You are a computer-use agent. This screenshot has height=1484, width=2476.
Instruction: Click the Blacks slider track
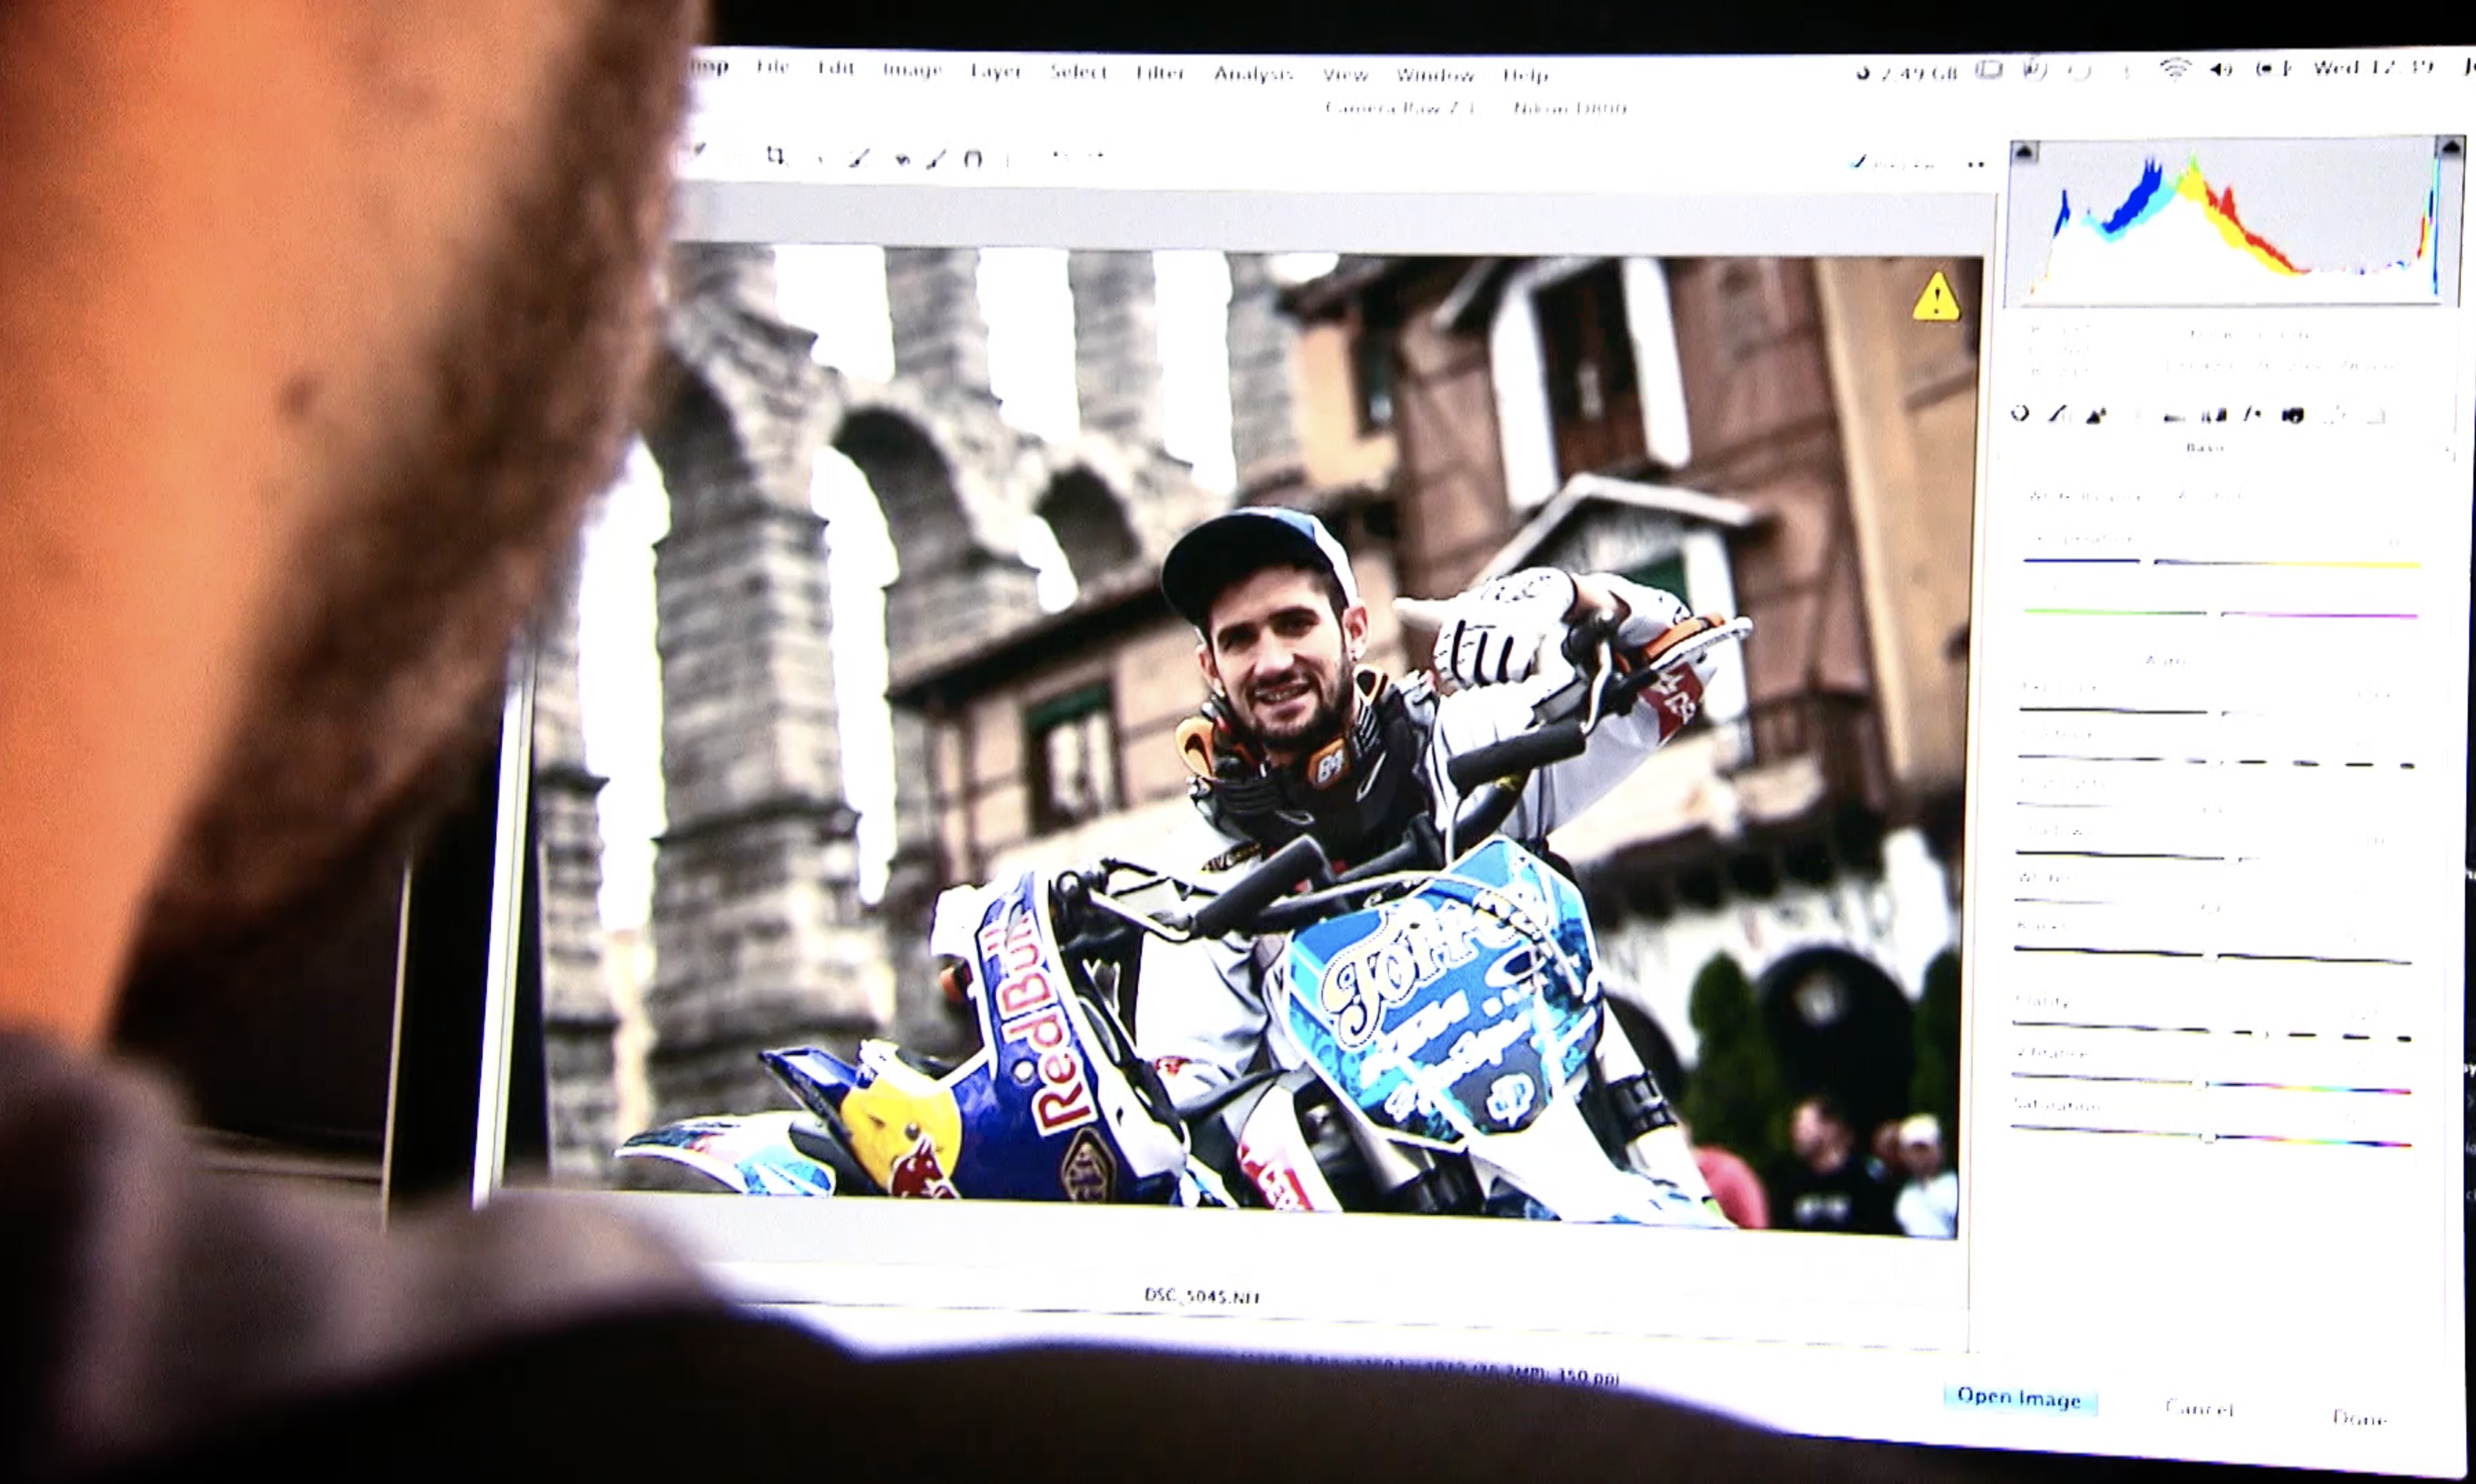[x=2213, y=955]
